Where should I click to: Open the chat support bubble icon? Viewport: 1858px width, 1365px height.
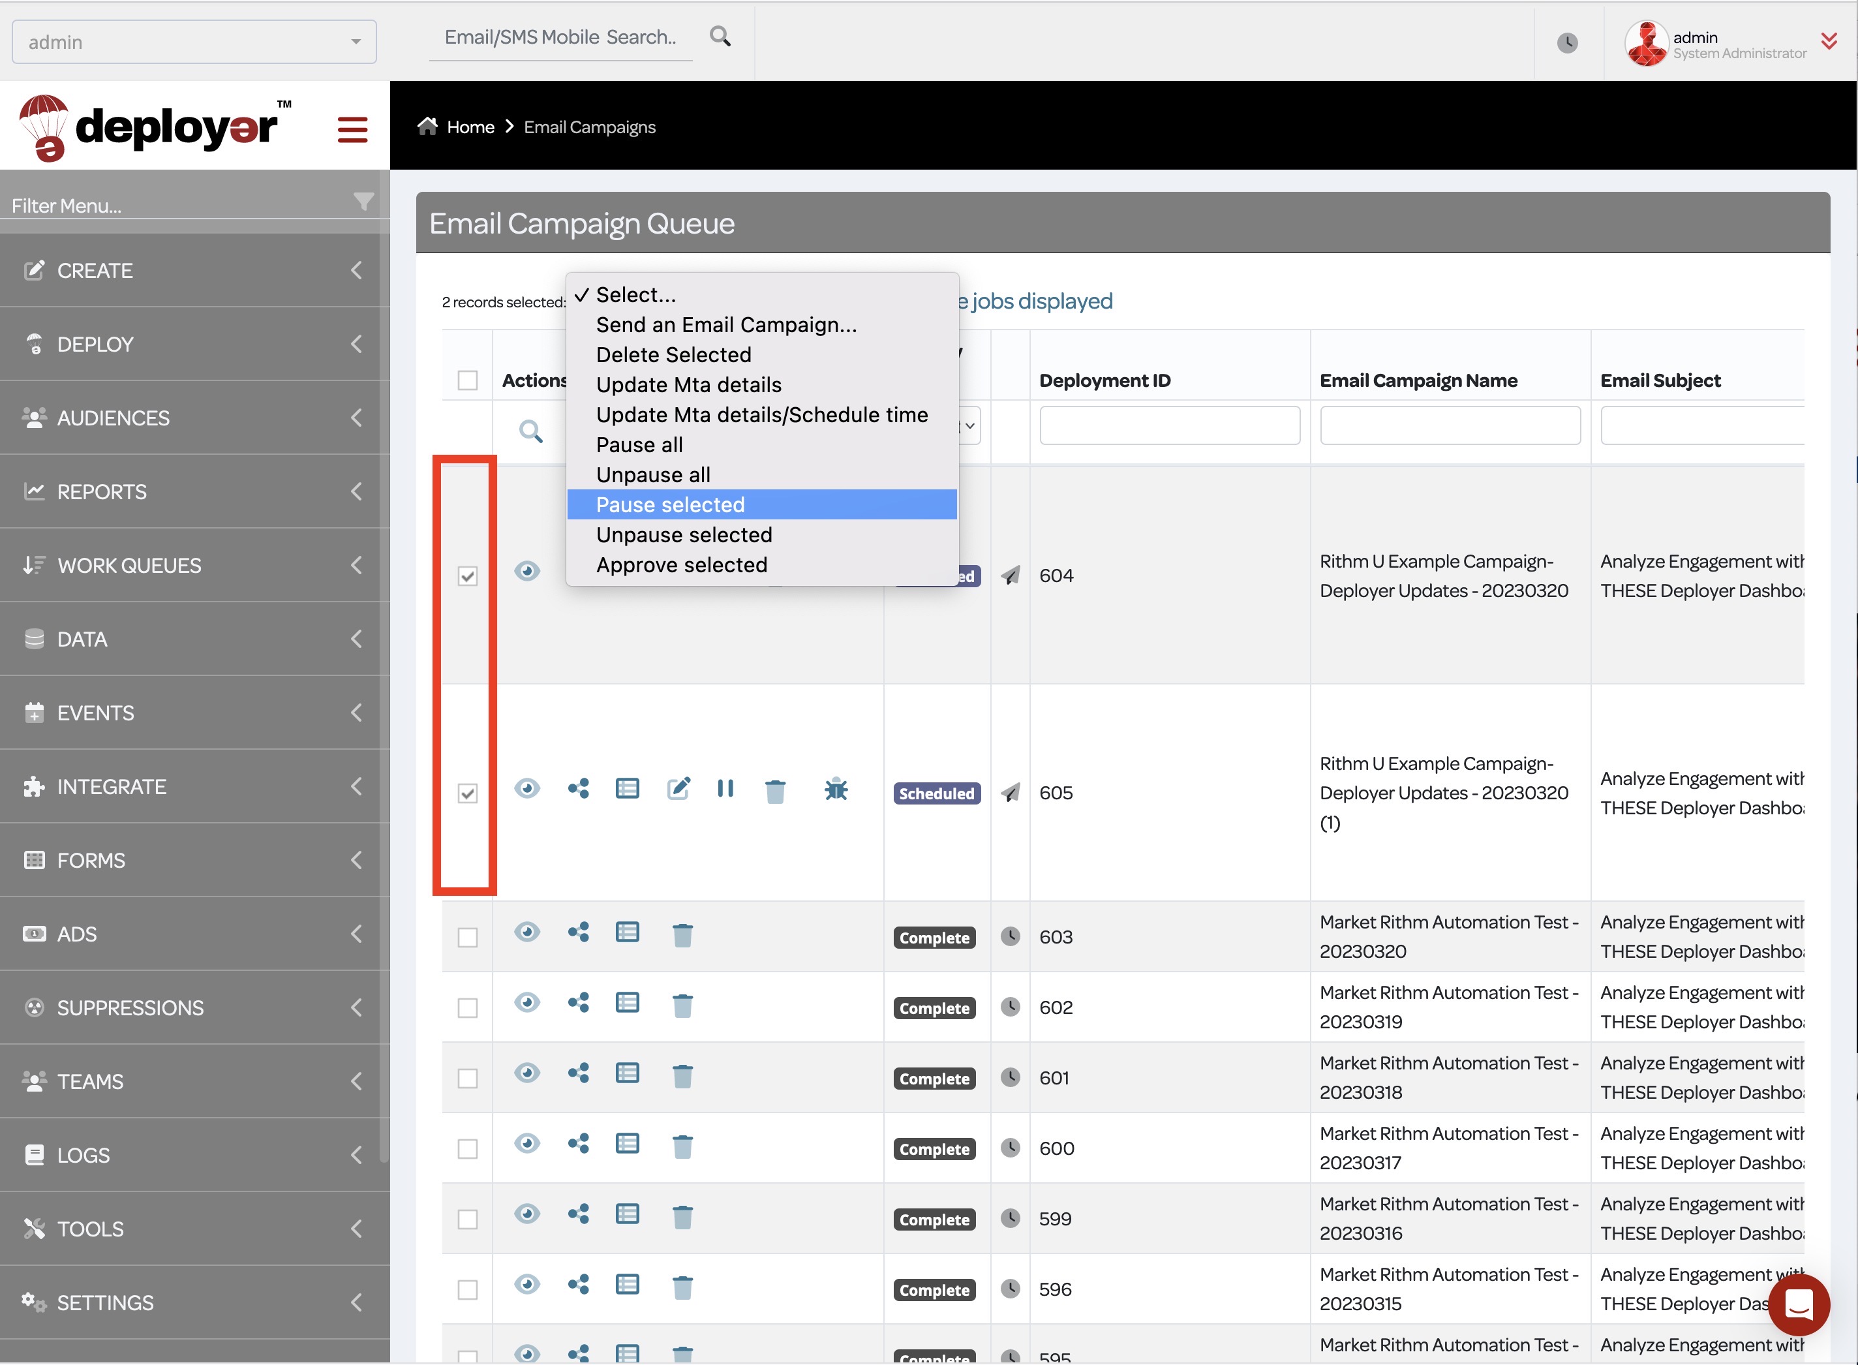click(1799, 1305)
